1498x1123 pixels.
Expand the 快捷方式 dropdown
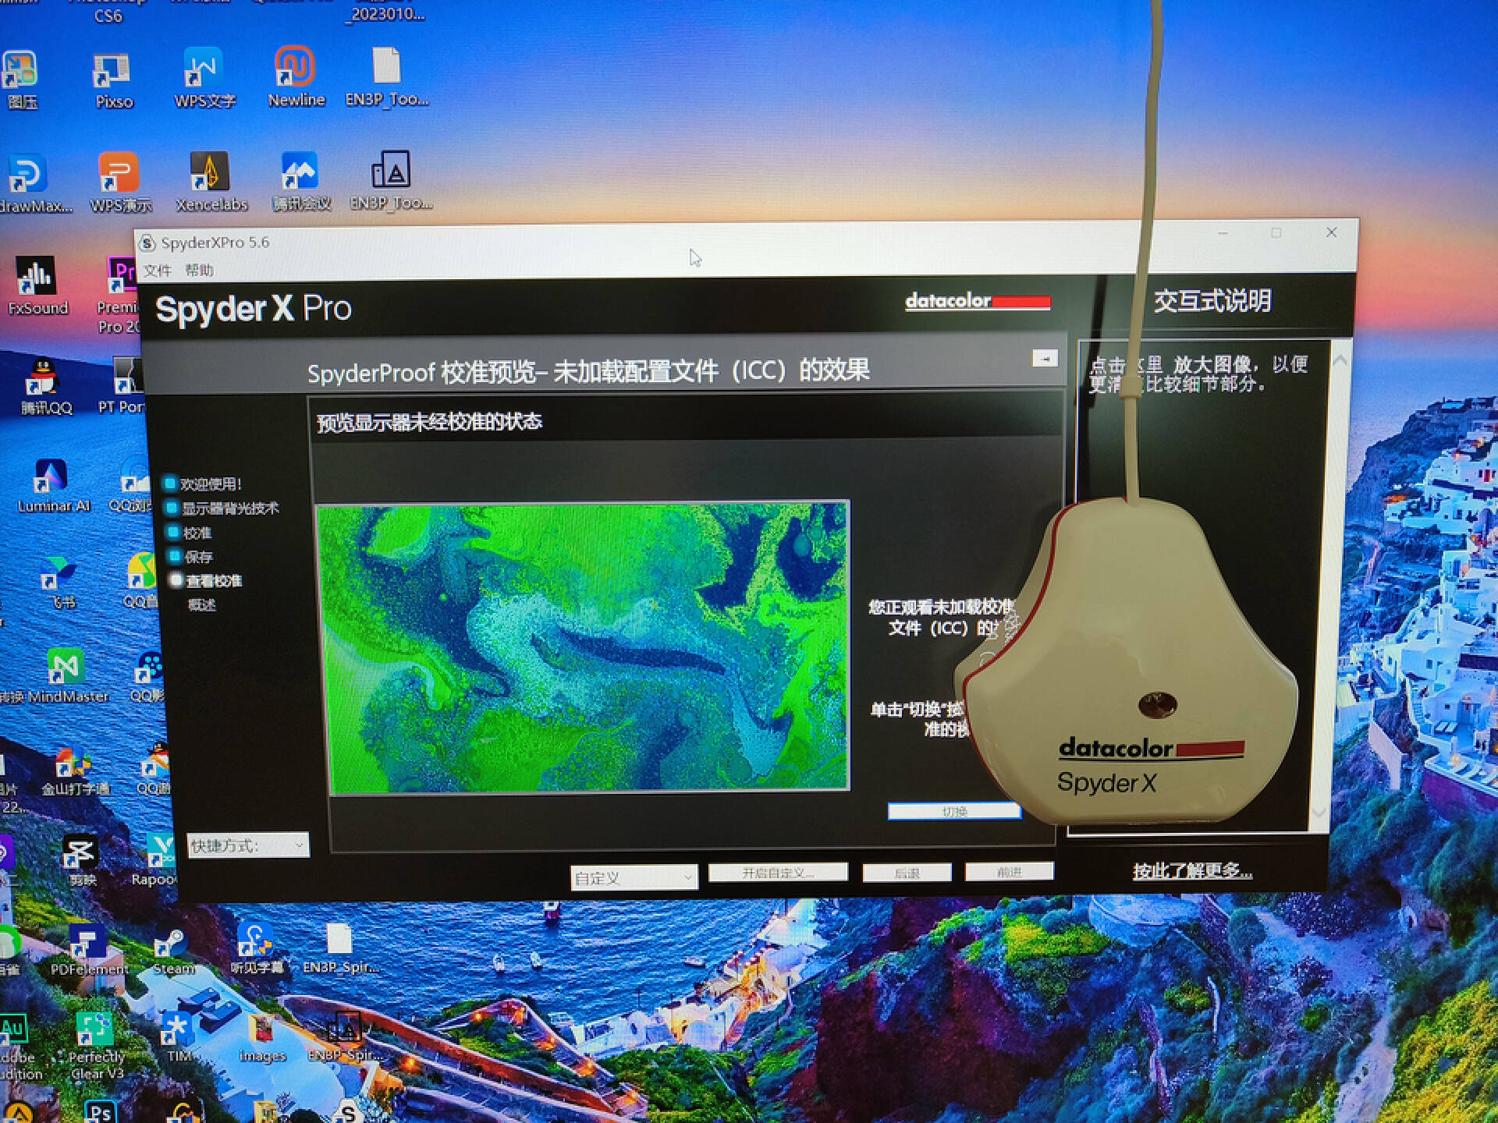tap(248, 845)
